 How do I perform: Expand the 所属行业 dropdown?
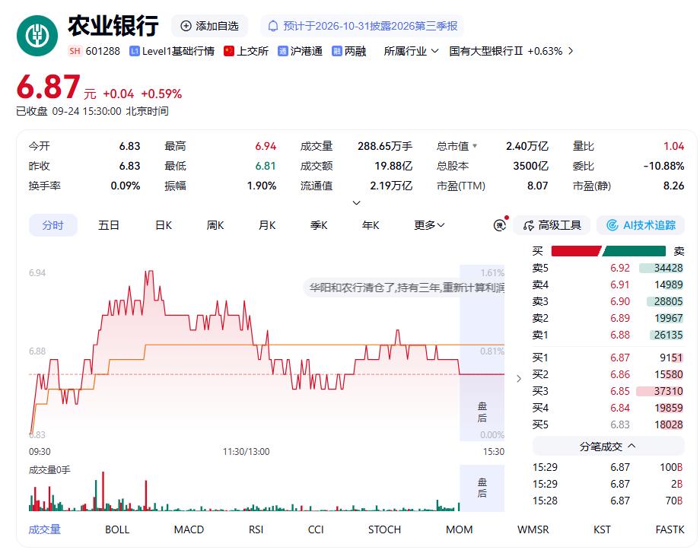tap(411, 51)
